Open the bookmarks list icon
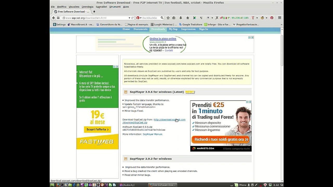 pos(174,18)
